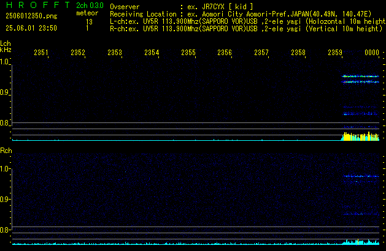Select the Receiving Location Aomori City line
Viewport: 386px width, 251px height.
coord(241,14)
